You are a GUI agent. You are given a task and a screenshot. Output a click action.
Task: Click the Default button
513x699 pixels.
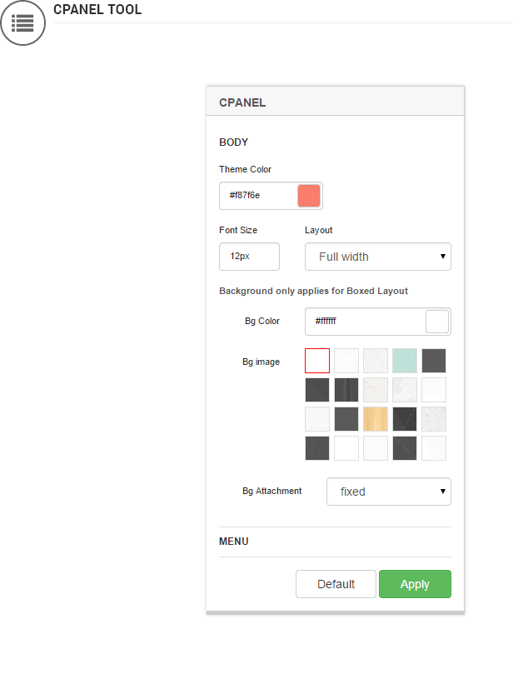tap(336, 584)
